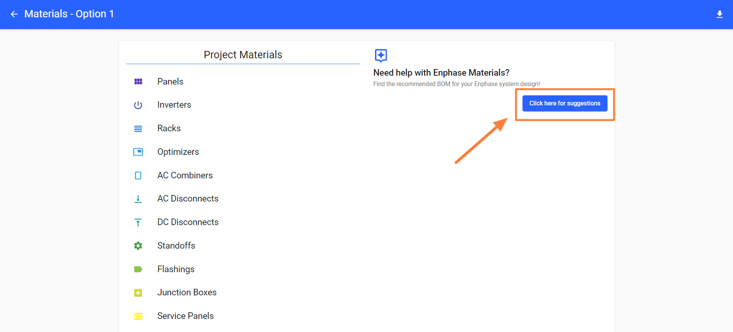Click the Panels grid icon
The width and height of the screenshot is (733, 332).
[x=138, y=81]
